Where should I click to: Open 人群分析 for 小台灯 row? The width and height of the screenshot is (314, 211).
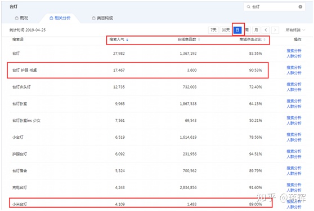[294, 140]
